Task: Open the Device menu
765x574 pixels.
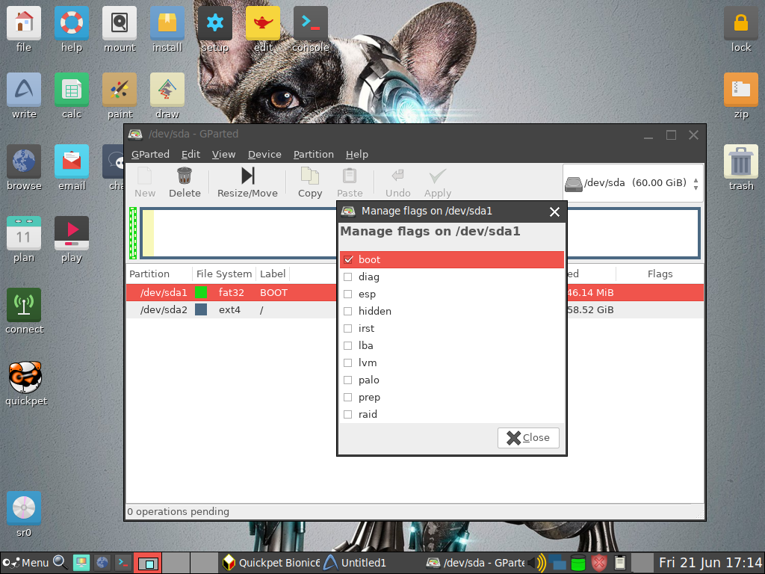Action: pos(264,154)
